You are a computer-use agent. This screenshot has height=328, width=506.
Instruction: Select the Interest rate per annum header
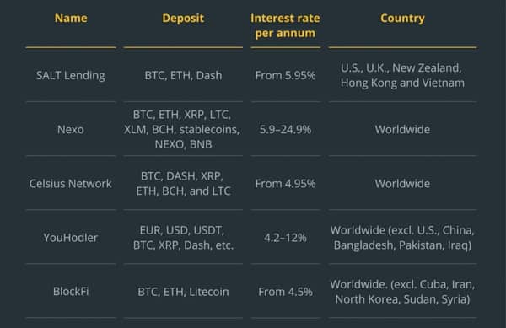[x=285, y=25]
